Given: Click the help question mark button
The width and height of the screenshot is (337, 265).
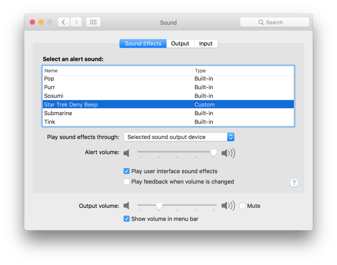Looking at the screenshot, I should point(294,182).
